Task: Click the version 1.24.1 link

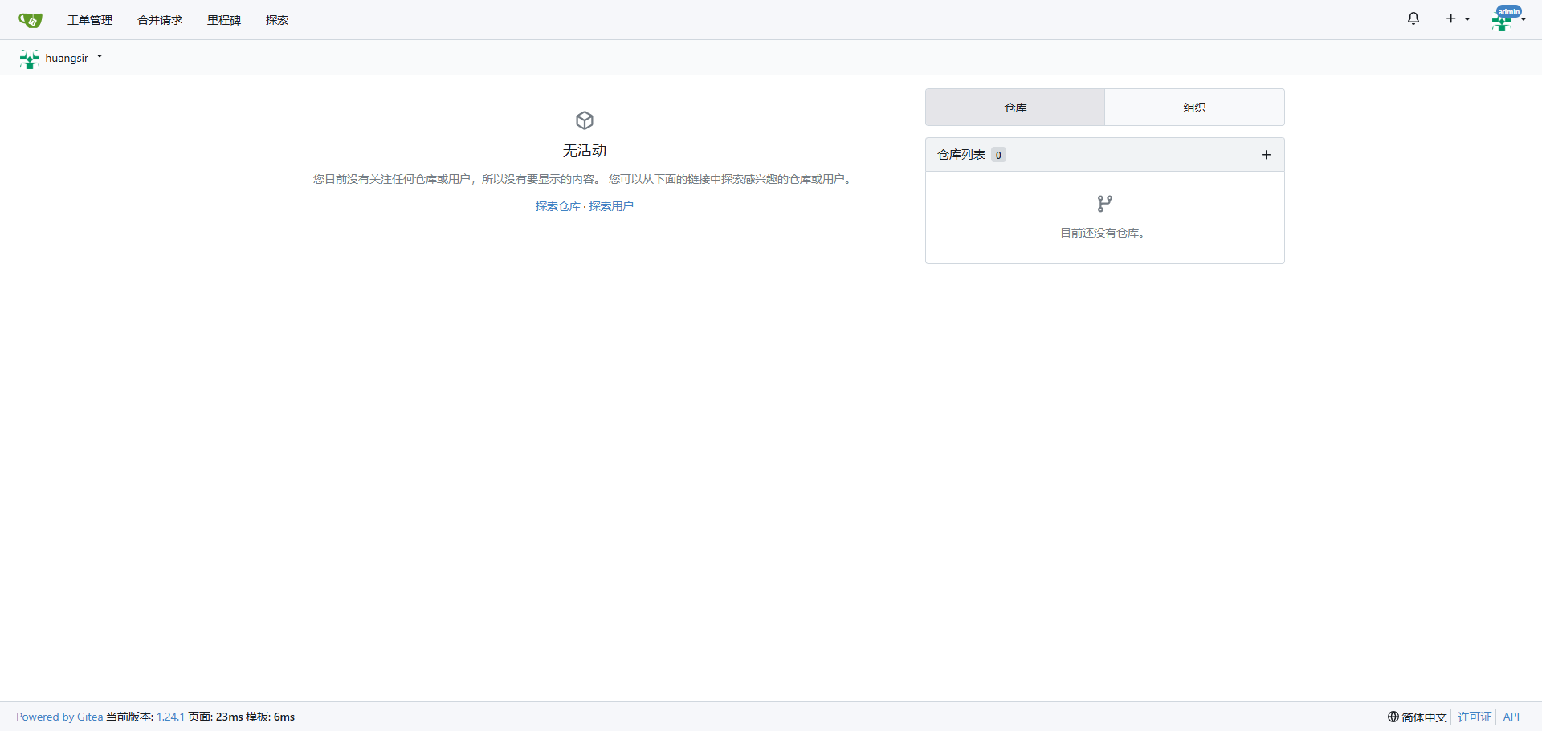Action: click(170, 717)
